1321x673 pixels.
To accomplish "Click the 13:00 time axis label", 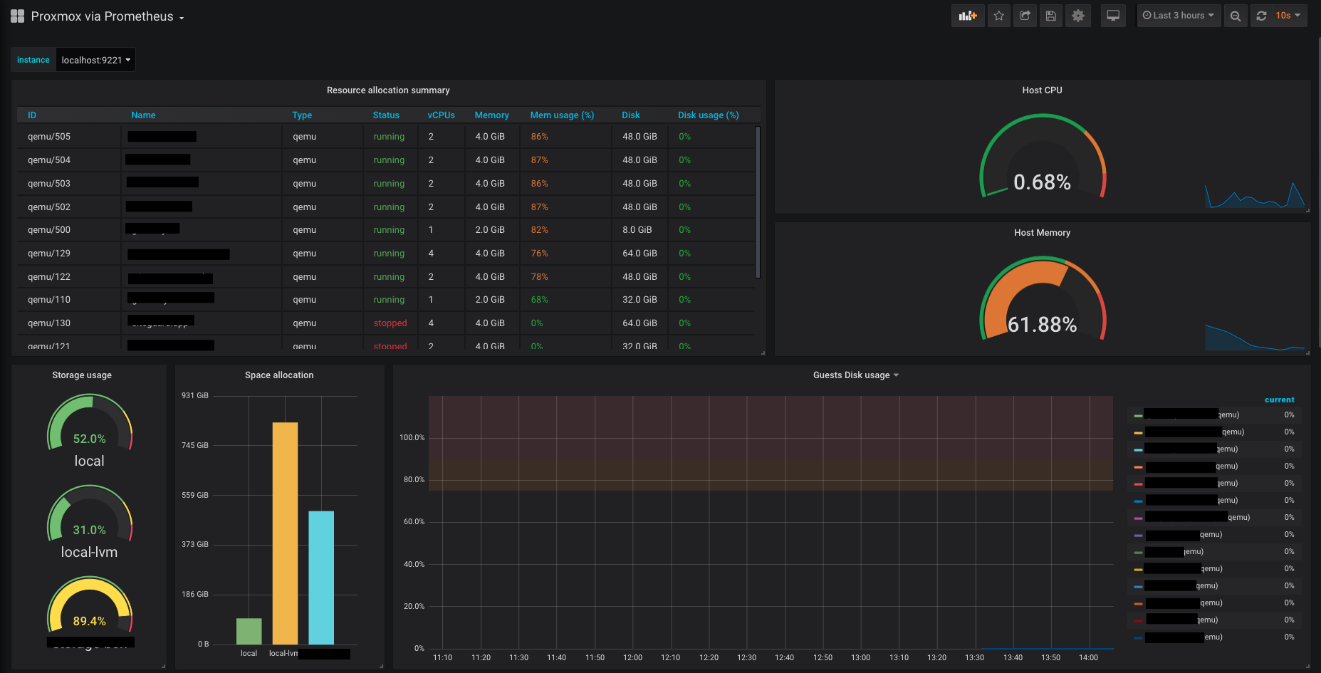I will point(860,658).
